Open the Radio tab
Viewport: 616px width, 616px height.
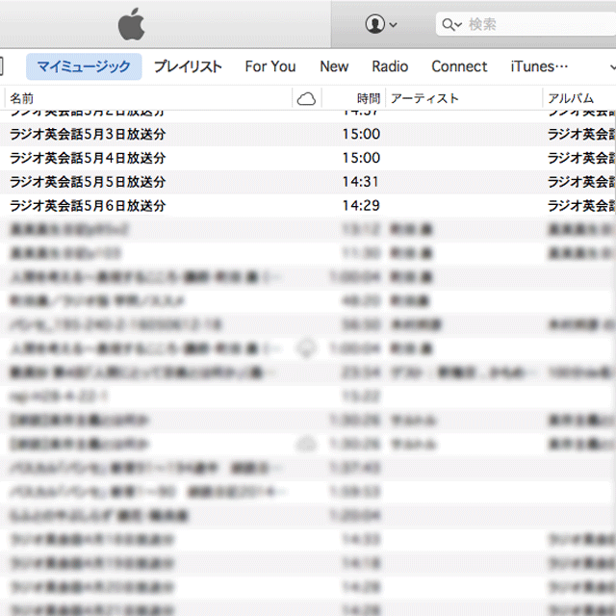click(x=390, y=66)
